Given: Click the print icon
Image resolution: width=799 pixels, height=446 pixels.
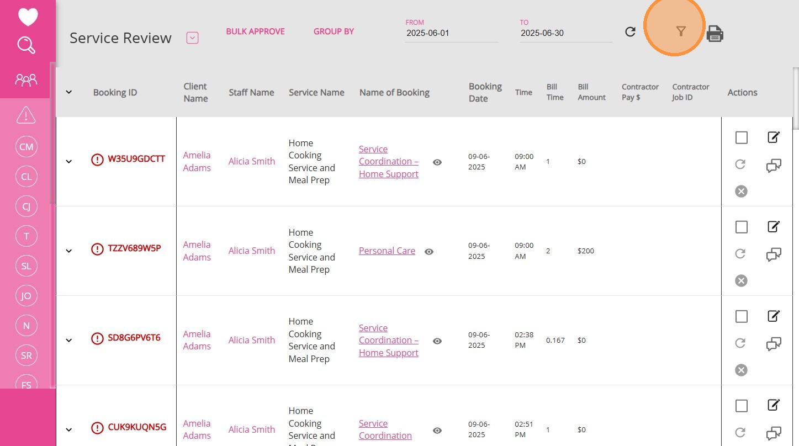Looking at the screenshot, I should click(x=715, y=34).
